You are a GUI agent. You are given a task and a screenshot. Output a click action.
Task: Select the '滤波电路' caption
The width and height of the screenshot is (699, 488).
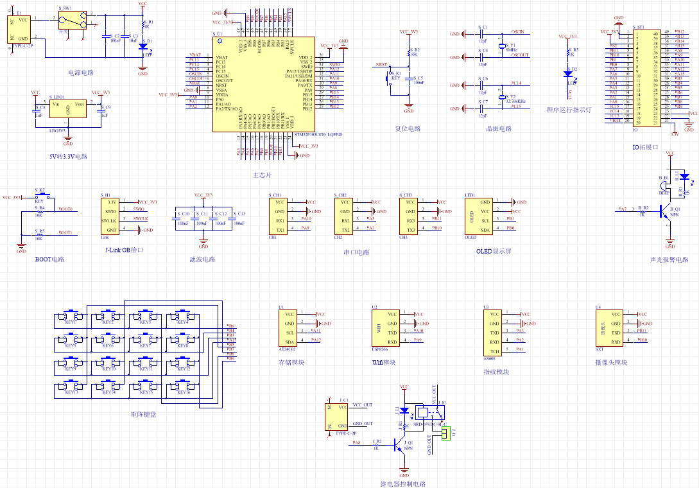pos(202,259)
